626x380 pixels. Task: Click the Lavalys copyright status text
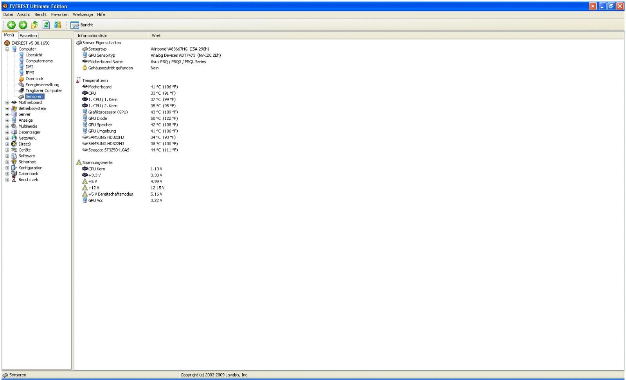coord(214,375)
